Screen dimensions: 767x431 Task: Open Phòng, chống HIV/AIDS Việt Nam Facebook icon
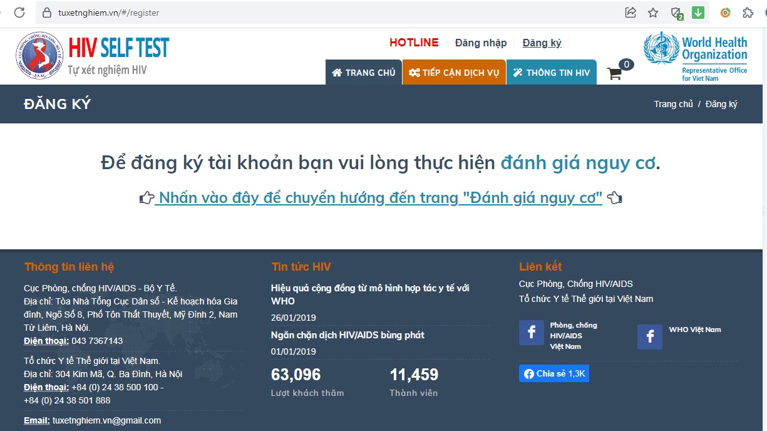(531, 333)
